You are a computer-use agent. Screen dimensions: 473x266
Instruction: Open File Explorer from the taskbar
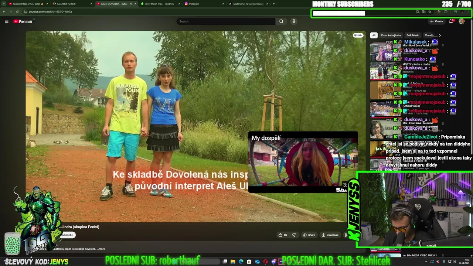(233, 262)
